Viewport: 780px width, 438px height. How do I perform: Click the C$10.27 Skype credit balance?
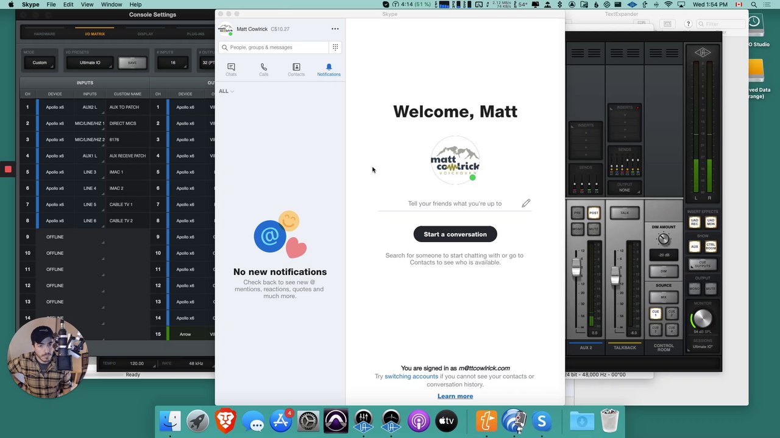[280, 29]
